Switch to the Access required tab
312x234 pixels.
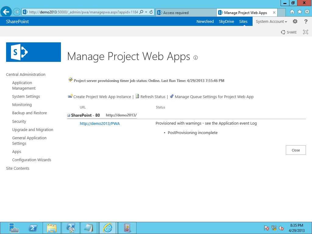click(186, 12)
